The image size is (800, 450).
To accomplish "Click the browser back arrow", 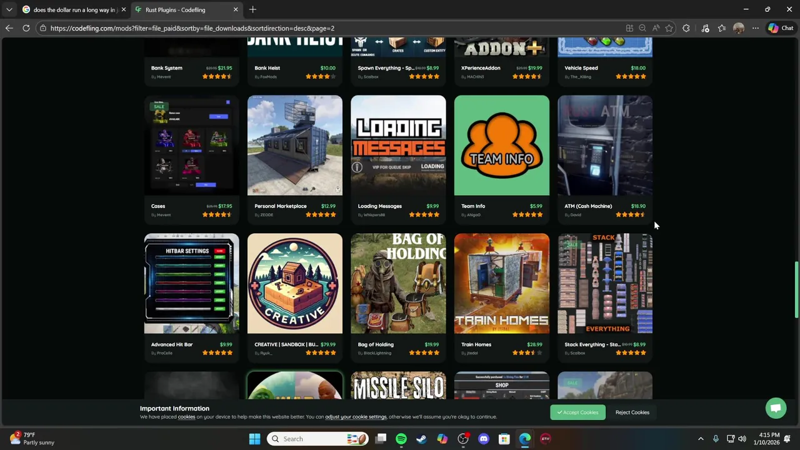I will coord(9,28).
